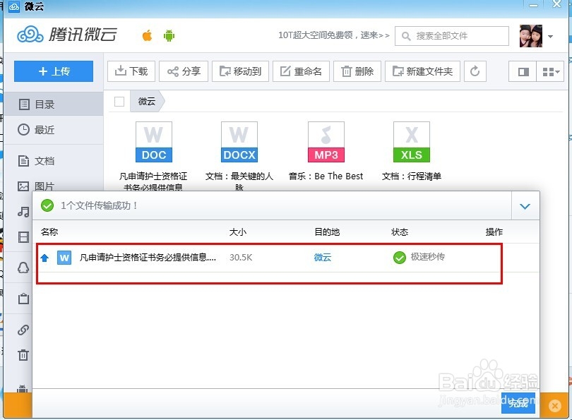Click the blue upload arrow icon
Image resolution: width=572 pixels, height=420 pixels.
point(44,258)
